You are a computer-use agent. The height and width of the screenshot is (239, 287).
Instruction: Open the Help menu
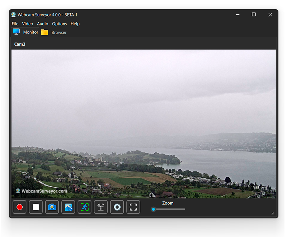point(75,24)
